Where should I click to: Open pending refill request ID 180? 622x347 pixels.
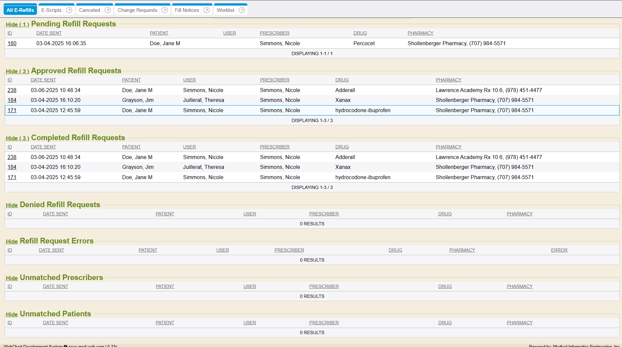click(12, 43)
